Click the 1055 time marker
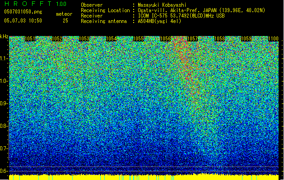The image size is (284, 180). (138, 39)
